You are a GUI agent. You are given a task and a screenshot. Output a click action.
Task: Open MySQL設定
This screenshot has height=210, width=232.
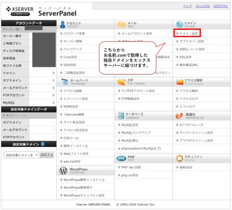[x=130, y=125]
